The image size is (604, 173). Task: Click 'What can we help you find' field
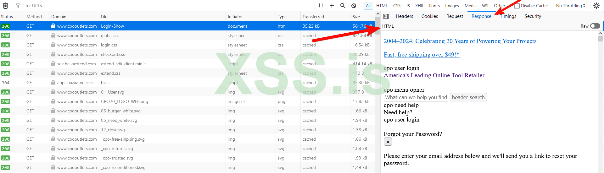(x=416, y=97)
